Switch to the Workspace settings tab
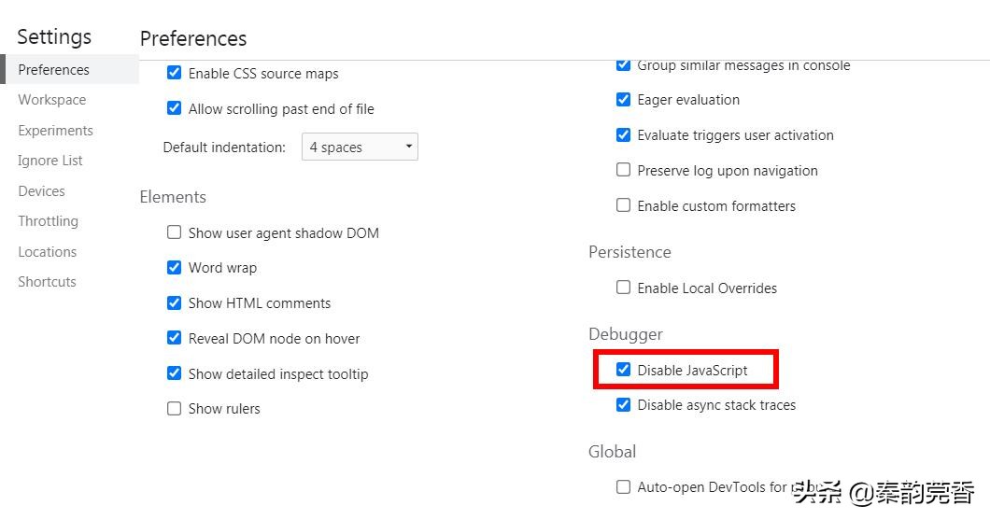Image resolution: width=990 pixels, height=520 pixels. point(52,100)
